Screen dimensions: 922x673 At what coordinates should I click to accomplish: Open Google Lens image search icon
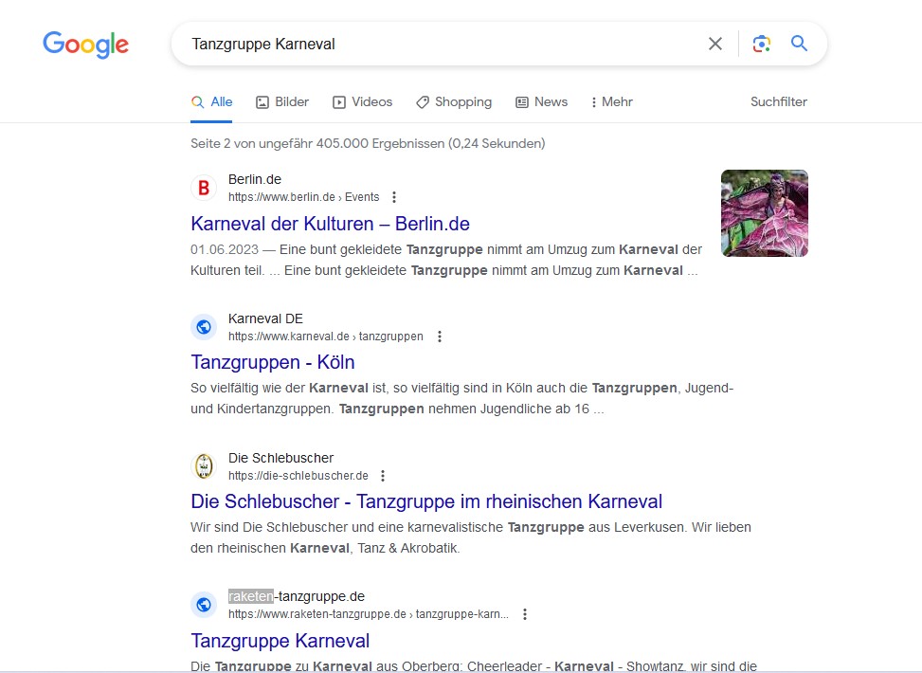pos(761,44)
